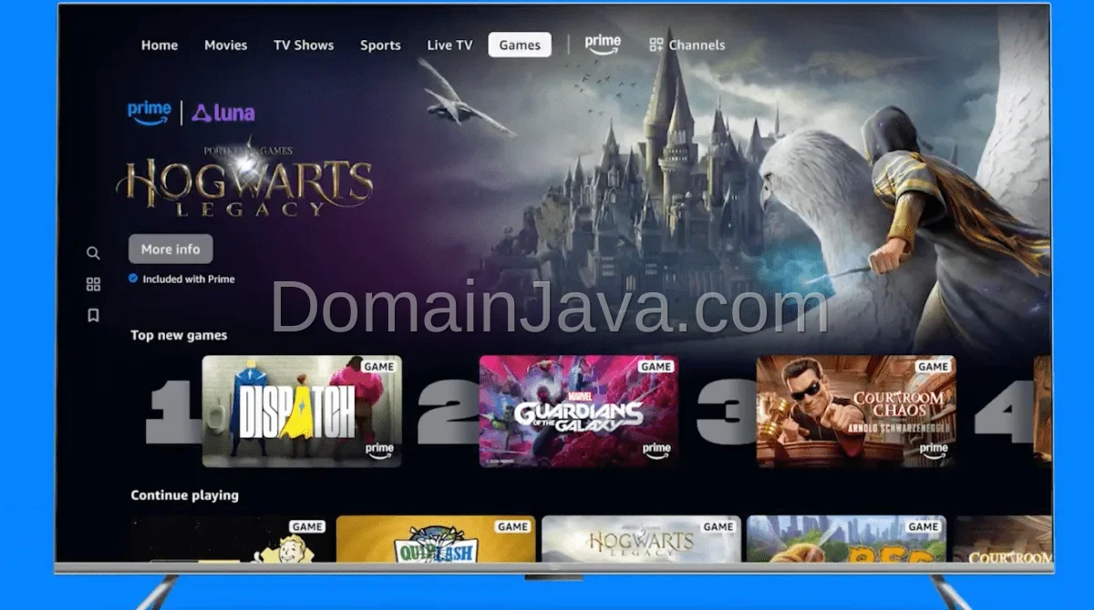Open the Dispatch game tile
1094x610 pixels.
click(x=302, y=411)
